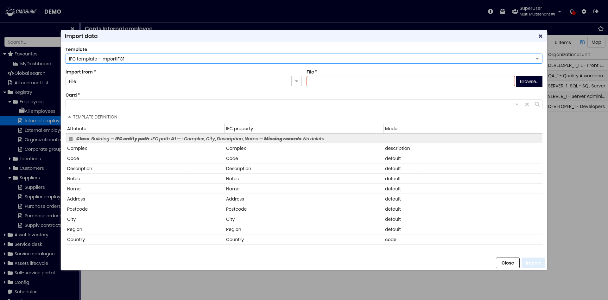Open the Import from dropdown arrow
608x300 pixels.
pyautogui.click(x=296, y=81)
